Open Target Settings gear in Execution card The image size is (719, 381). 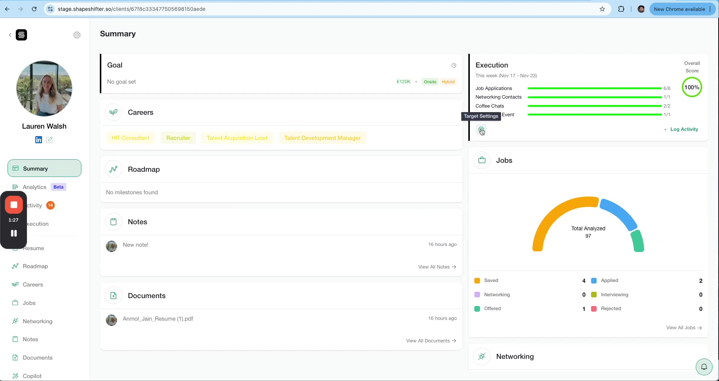[481, 130]
